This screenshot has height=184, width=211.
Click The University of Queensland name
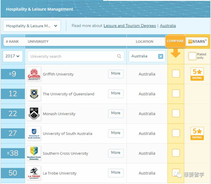(68, 94)
